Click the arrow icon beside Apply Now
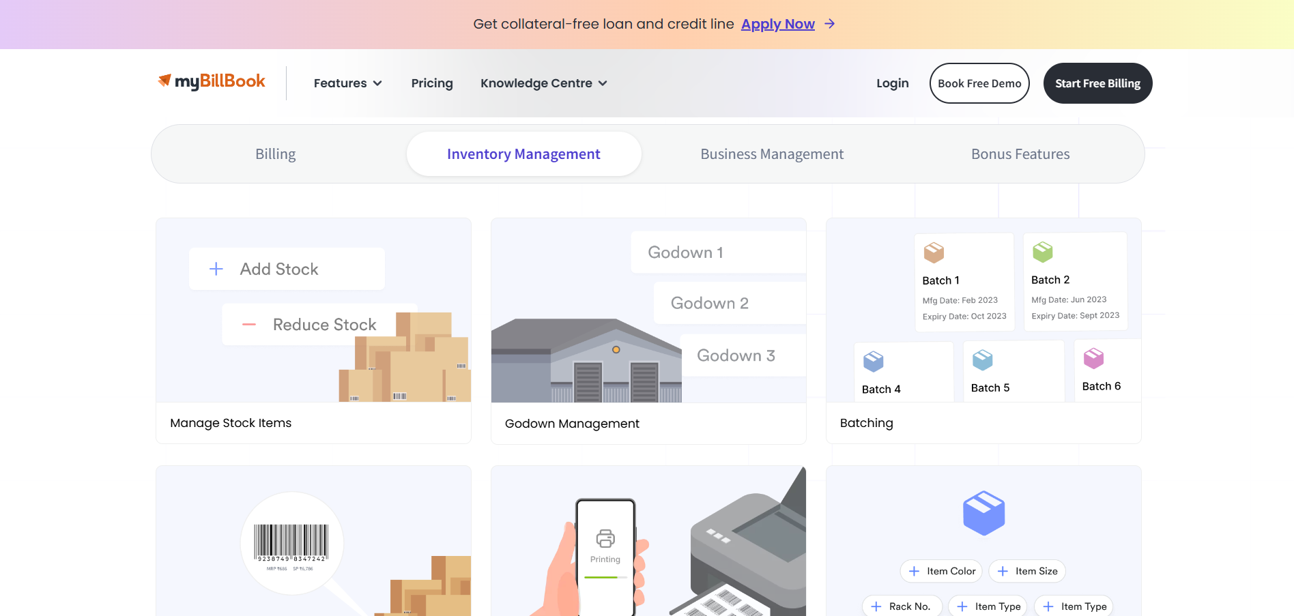This screenshot has width=1294, height=616. (830, 24)
